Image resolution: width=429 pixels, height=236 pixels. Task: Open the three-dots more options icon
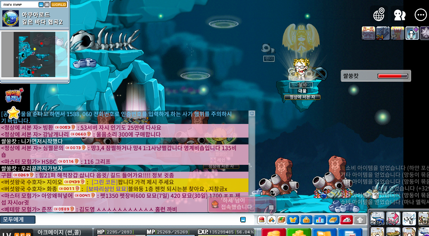click(420, 15)
